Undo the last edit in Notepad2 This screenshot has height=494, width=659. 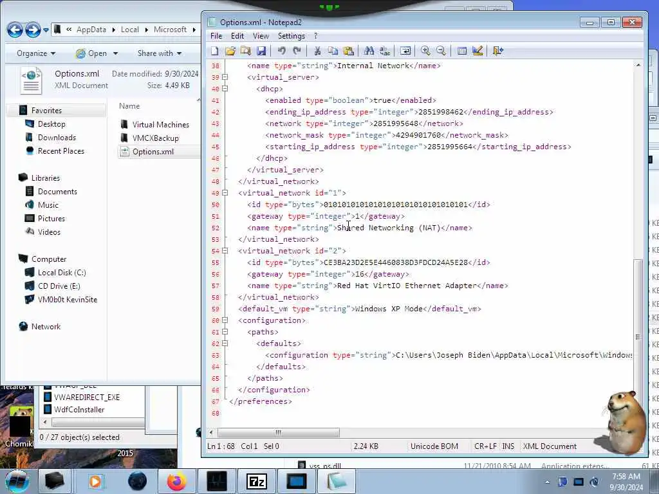[282, 51]
